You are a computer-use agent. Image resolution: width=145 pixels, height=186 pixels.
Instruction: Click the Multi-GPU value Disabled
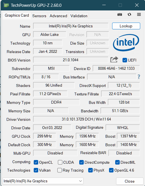[x=55, y=153]
